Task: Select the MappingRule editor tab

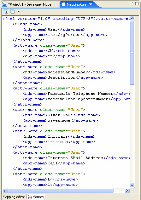Action: point(77,4)
